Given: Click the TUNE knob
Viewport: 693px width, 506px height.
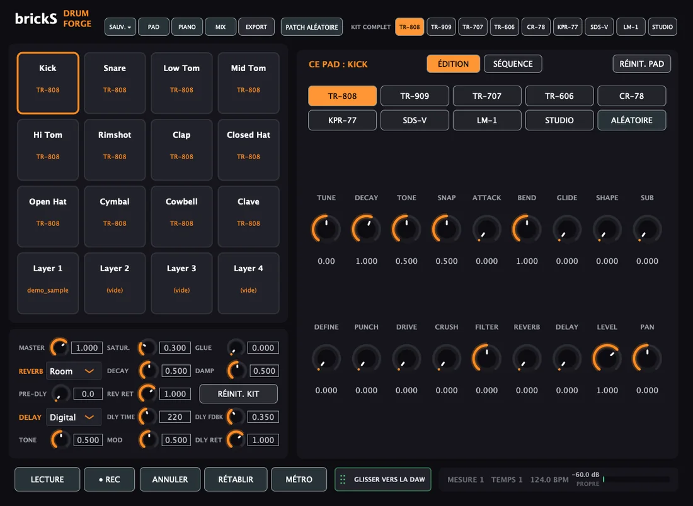Looking at the screenshot, I should pos(326,228).
